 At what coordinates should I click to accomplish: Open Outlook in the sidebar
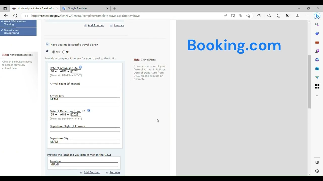[x=317, y=69]
